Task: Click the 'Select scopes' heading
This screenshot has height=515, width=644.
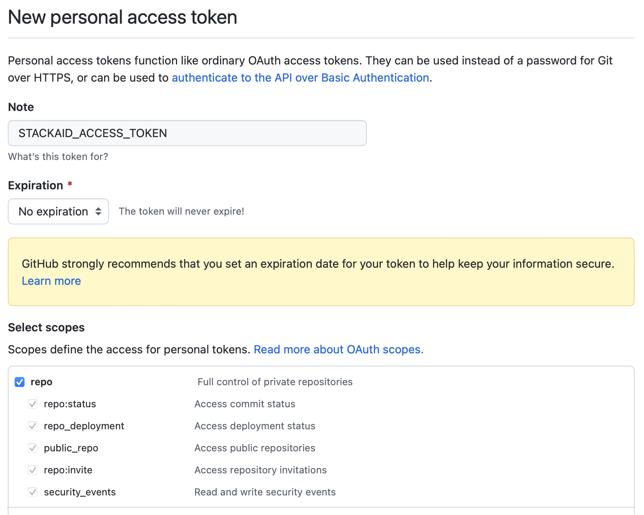Action: coord(47,327)
